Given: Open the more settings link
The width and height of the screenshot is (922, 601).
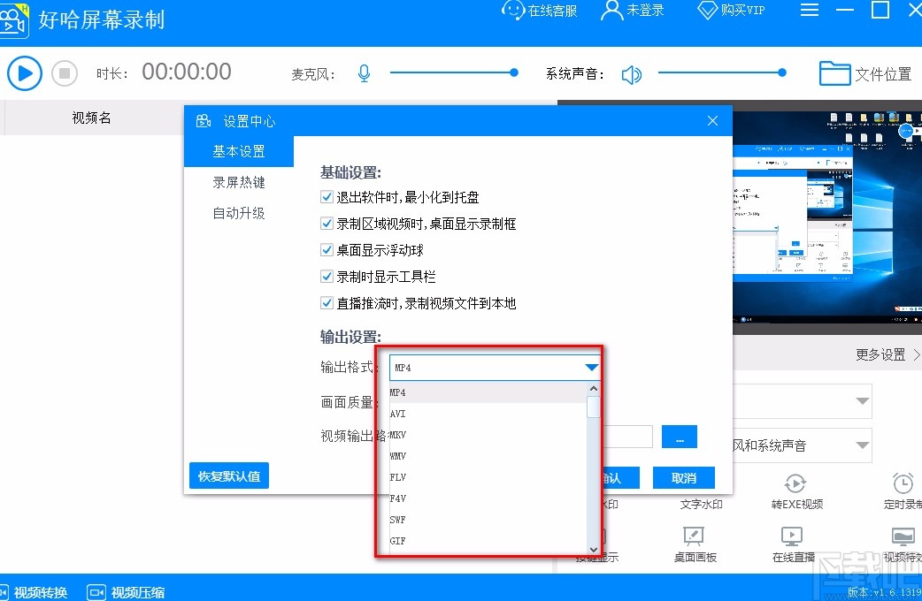Looking at the screenshot, I should point(887,354).
